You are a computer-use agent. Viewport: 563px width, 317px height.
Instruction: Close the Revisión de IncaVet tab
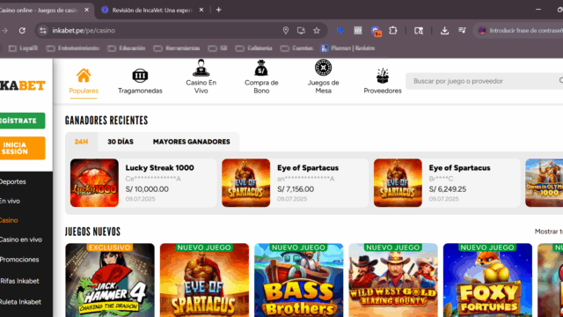click(x=201, y=10)
